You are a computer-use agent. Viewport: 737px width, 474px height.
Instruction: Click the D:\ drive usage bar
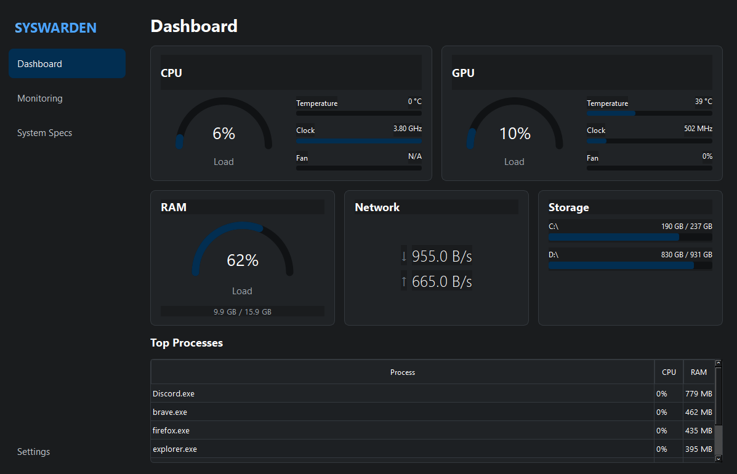click(630, 265)
